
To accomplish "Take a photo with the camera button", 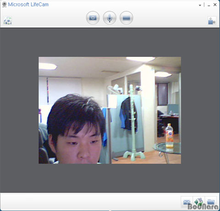I will click(93, 18).
